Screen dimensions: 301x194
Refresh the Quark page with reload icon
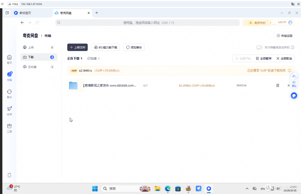pos(37,22)
